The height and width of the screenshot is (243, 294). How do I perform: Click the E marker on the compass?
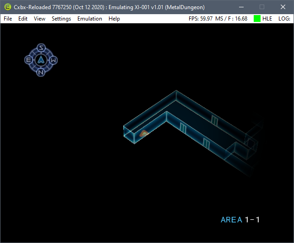point(29,60)
